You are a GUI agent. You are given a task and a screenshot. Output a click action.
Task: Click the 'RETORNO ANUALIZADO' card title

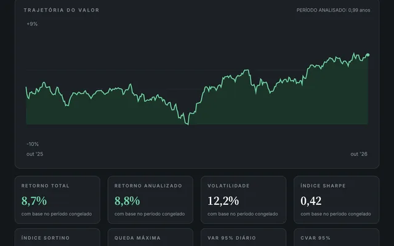148,186
